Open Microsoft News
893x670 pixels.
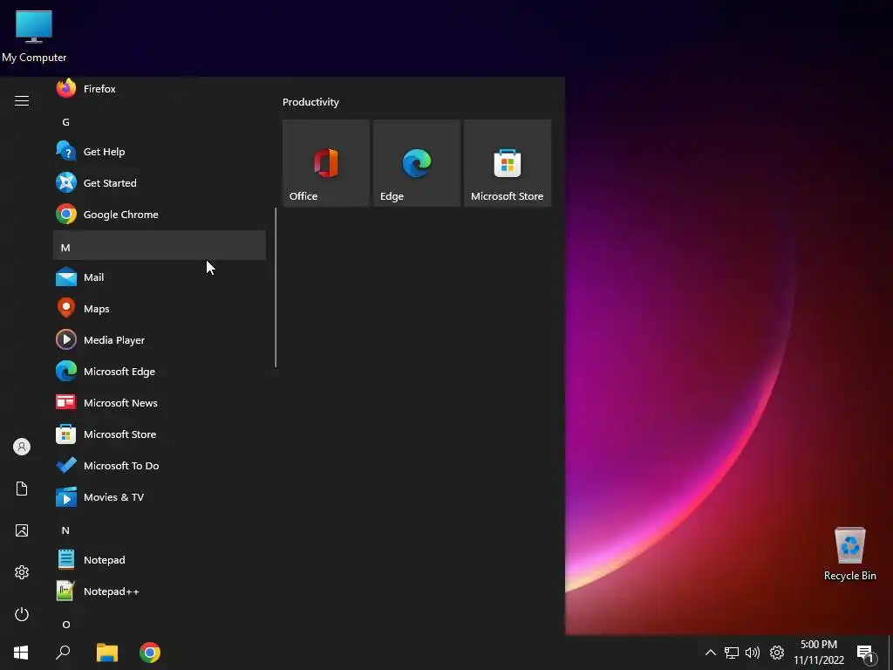160,403
